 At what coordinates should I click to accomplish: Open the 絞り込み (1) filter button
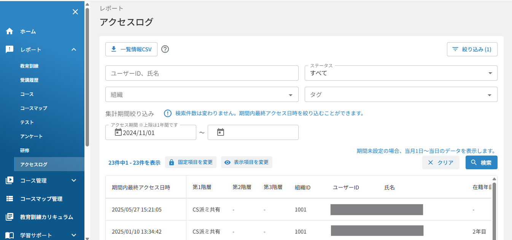tap(472, 49)
